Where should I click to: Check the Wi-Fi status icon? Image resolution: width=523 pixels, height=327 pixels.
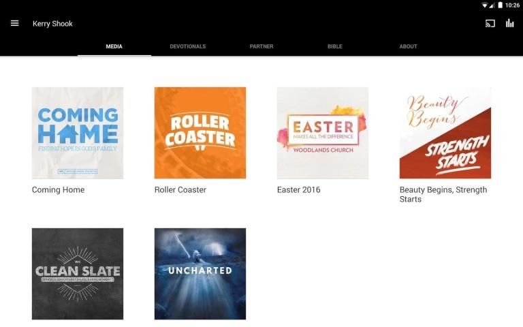pos(484,5)
